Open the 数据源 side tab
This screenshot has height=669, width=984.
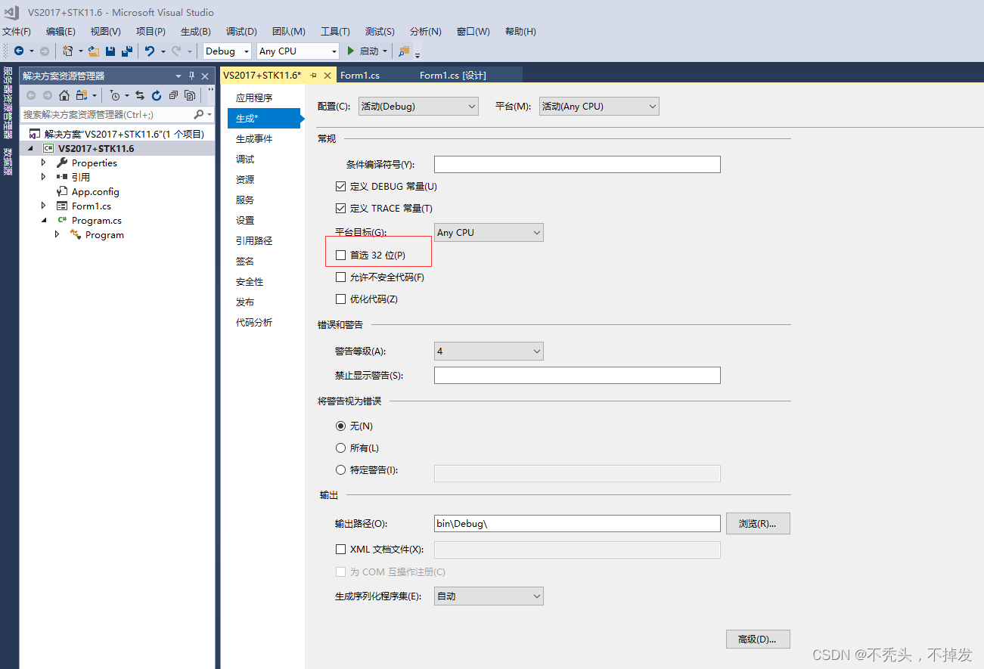[8, 162]
